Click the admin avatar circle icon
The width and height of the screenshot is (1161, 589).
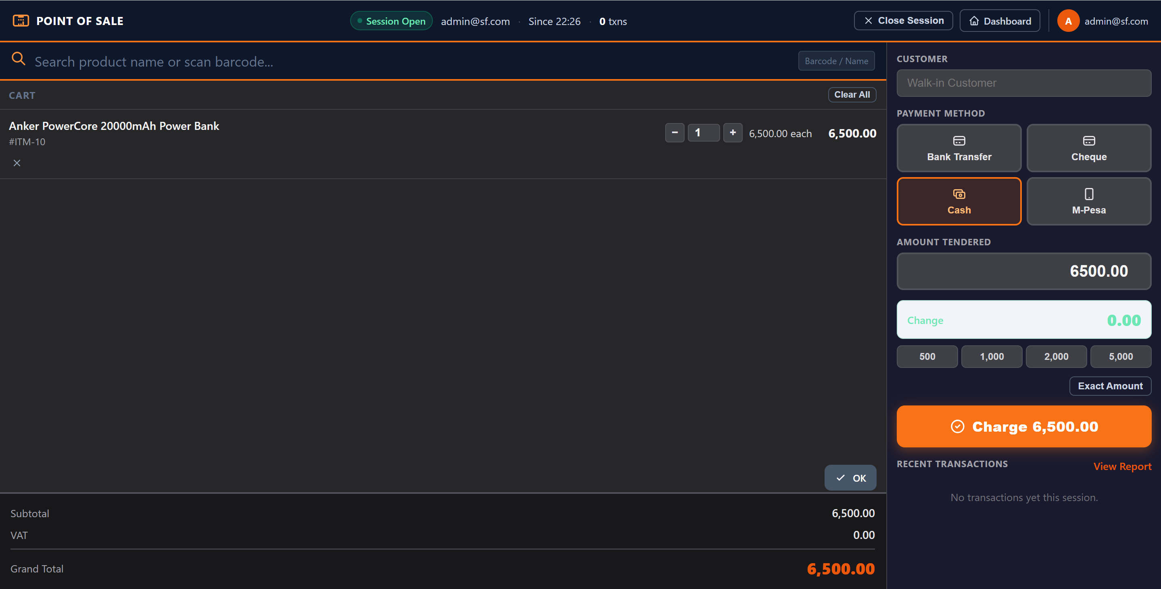[x=1068, y=21]
